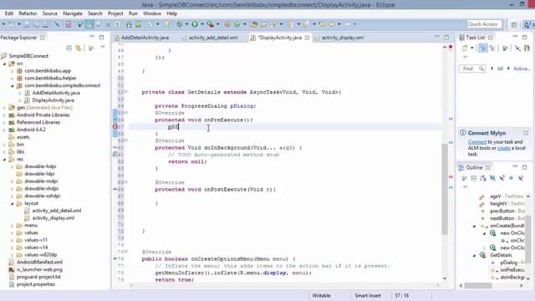Toggle Hide Non-Public Members in Outline

point(511,178)
